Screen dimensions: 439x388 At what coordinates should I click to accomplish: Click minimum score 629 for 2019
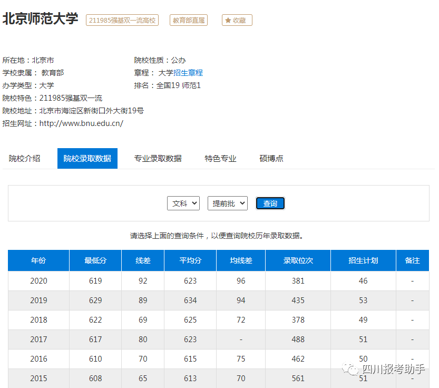(x=95, y=300)
